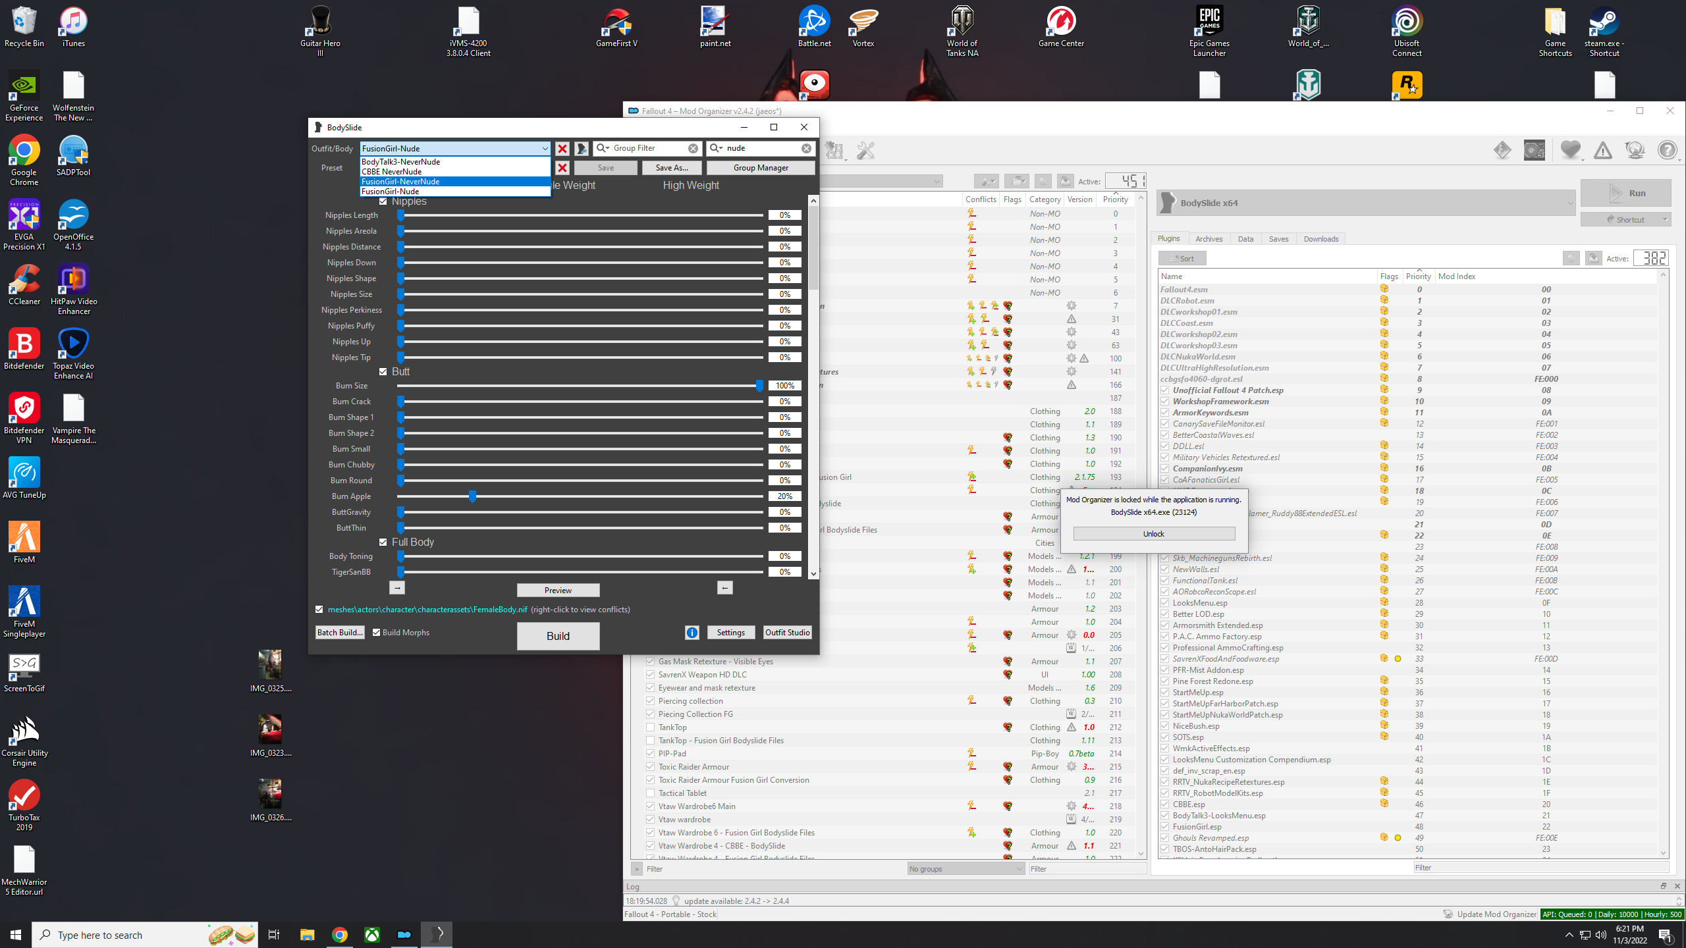Click the Bum Apple slider handle
Screen dimensions: 1686x948
point(472,496)
